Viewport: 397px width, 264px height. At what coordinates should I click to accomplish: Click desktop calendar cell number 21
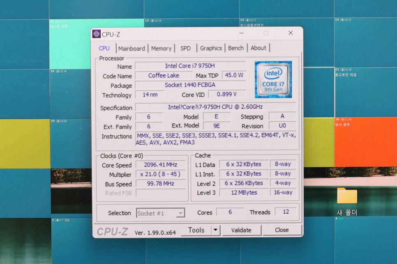[x=365, y=92]
